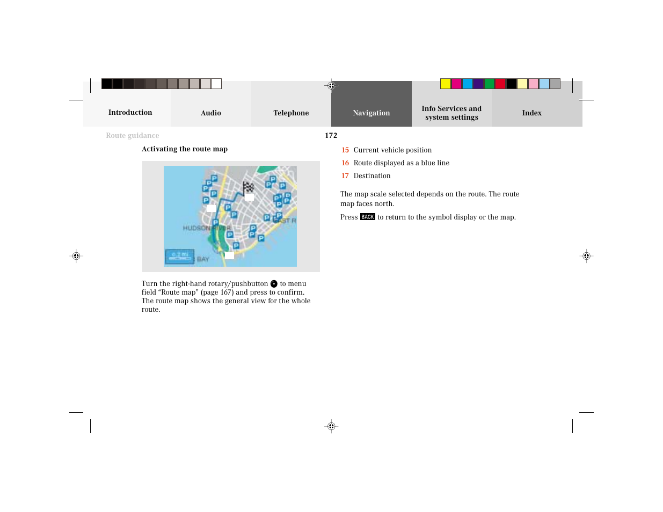Click the rotary pushbutton symbol in text
663x512 pixels.
click(x=274, y=284)
